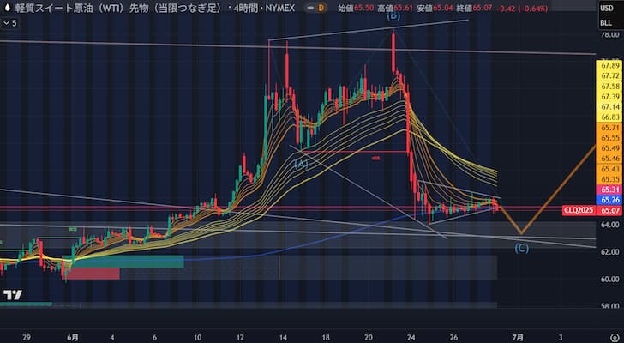Screen dimensions: 624x343
Task: Click the 62.00 price axis level
Action: [x=609, y=252]
